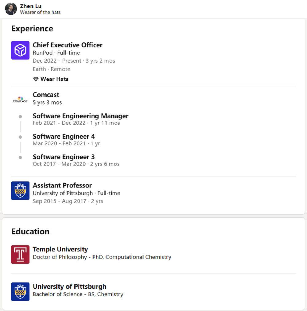Click the University of Pittsburgh logo in Education
The width and height of the screenshot is (307, 311).
pos(20,292)
